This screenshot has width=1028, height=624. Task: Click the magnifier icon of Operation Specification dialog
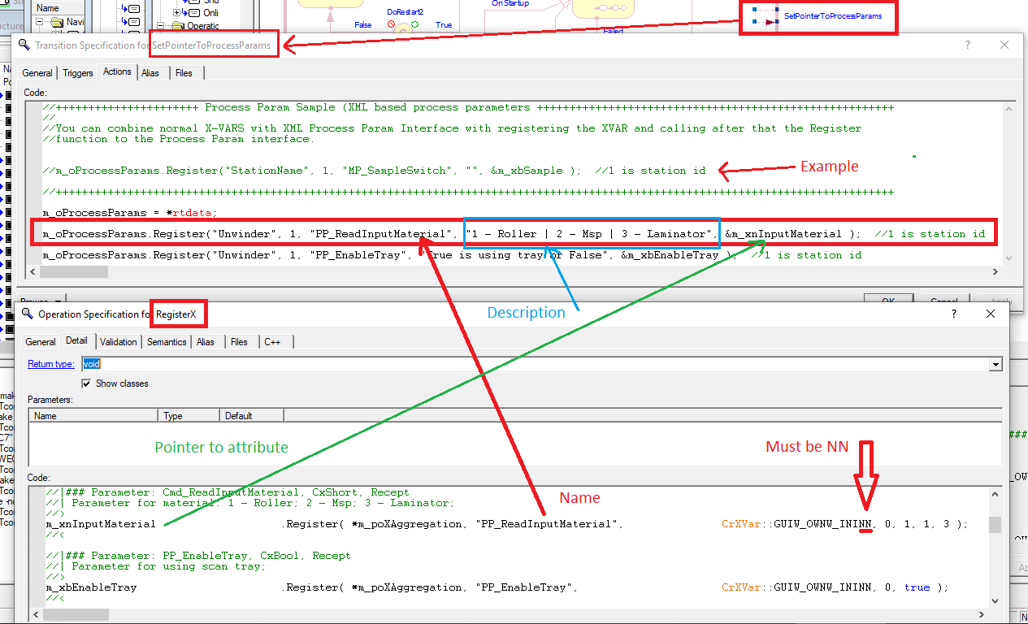(27, 314)
